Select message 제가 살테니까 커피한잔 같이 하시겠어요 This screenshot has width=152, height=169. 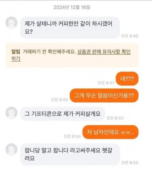pos(70,28)
